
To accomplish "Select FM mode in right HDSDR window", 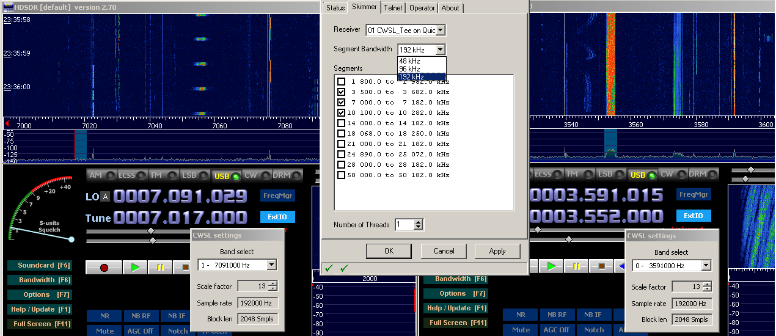I will (x=579, y=174).
